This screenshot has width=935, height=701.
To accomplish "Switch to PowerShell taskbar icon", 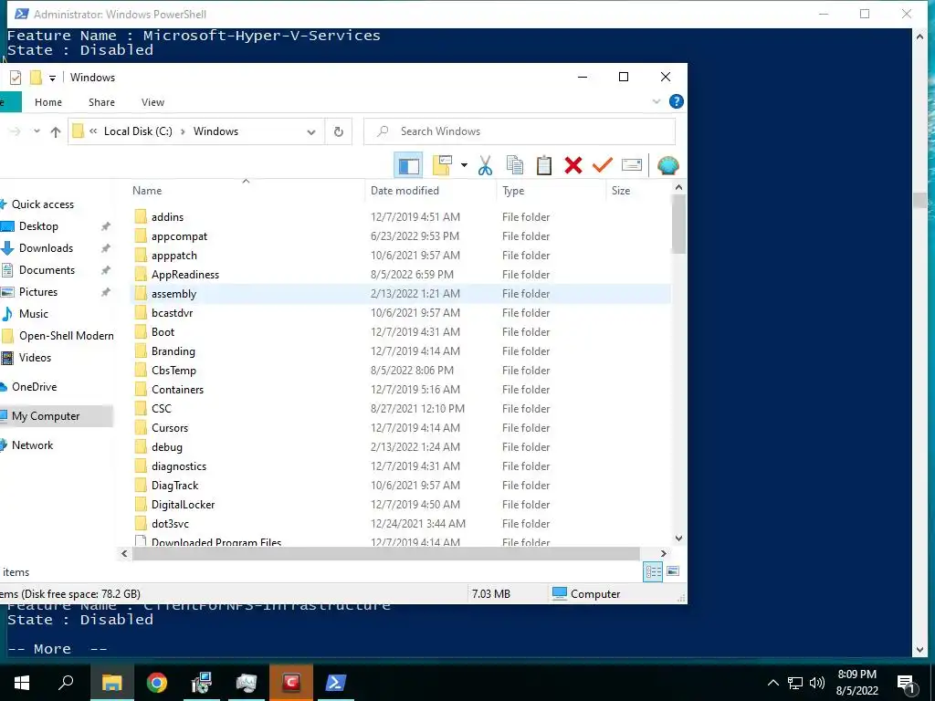I will point(335,683).
